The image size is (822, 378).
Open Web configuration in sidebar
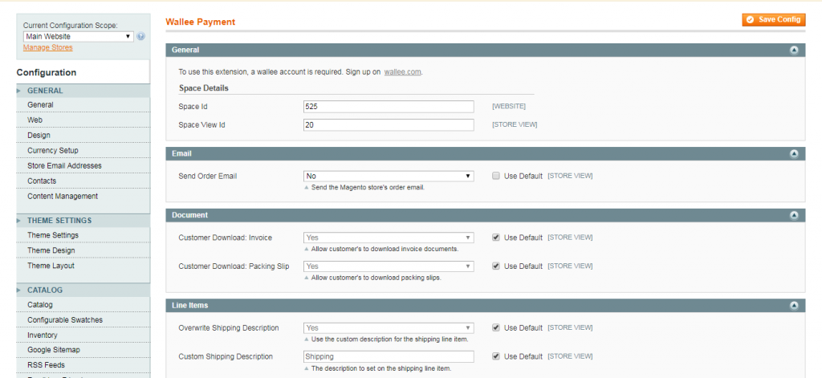point(83,120)
